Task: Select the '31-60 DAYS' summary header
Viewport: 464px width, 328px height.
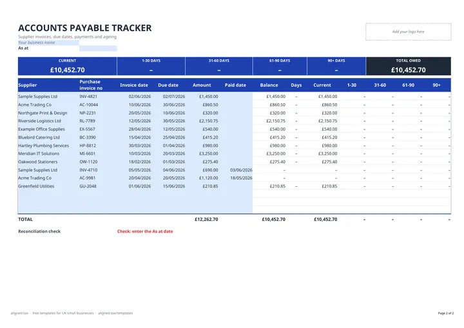Action: 219,61
